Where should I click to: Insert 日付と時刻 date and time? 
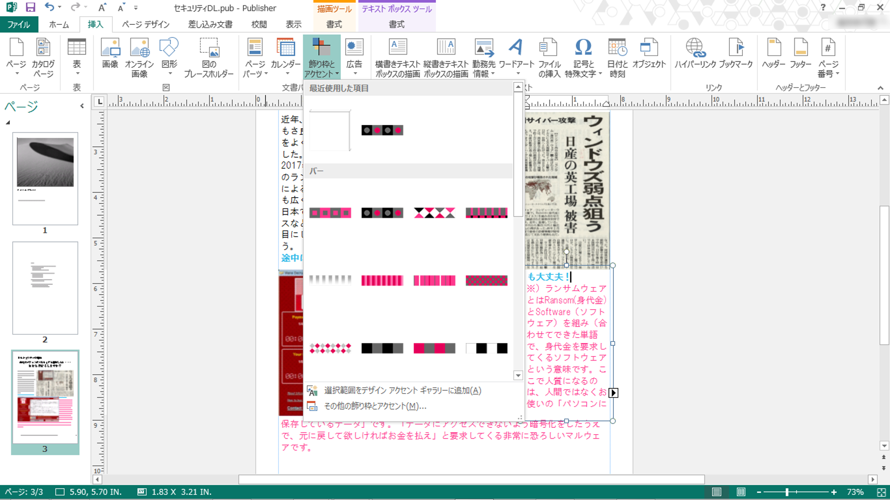pyautogui.click(x=617, y=58)
